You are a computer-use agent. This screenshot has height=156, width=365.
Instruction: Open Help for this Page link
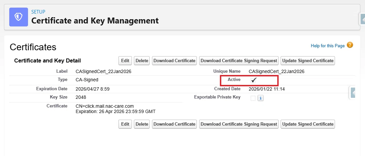(x=327, y=46)
